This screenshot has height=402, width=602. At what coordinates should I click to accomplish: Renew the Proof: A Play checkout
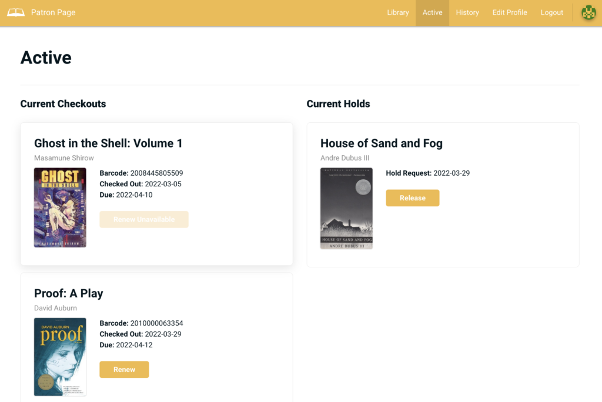(124, 370)
